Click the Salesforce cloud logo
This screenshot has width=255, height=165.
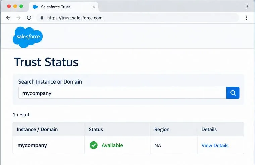pyautogui.click(x=28, y=37)
